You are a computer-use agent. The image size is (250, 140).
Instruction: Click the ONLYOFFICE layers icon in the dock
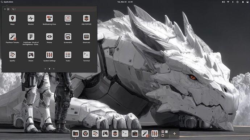point(115,134)
